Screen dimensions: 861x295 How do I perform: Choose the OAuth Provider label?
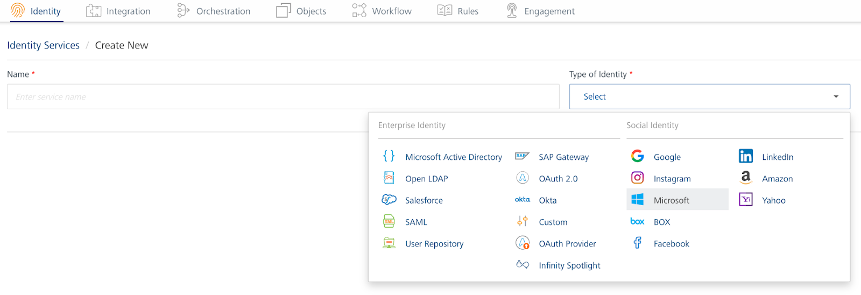567,243
